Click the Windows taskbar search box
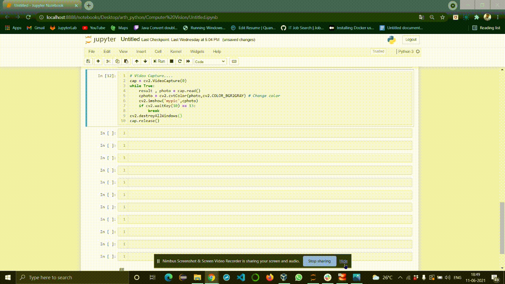 (x=73, y=277)
